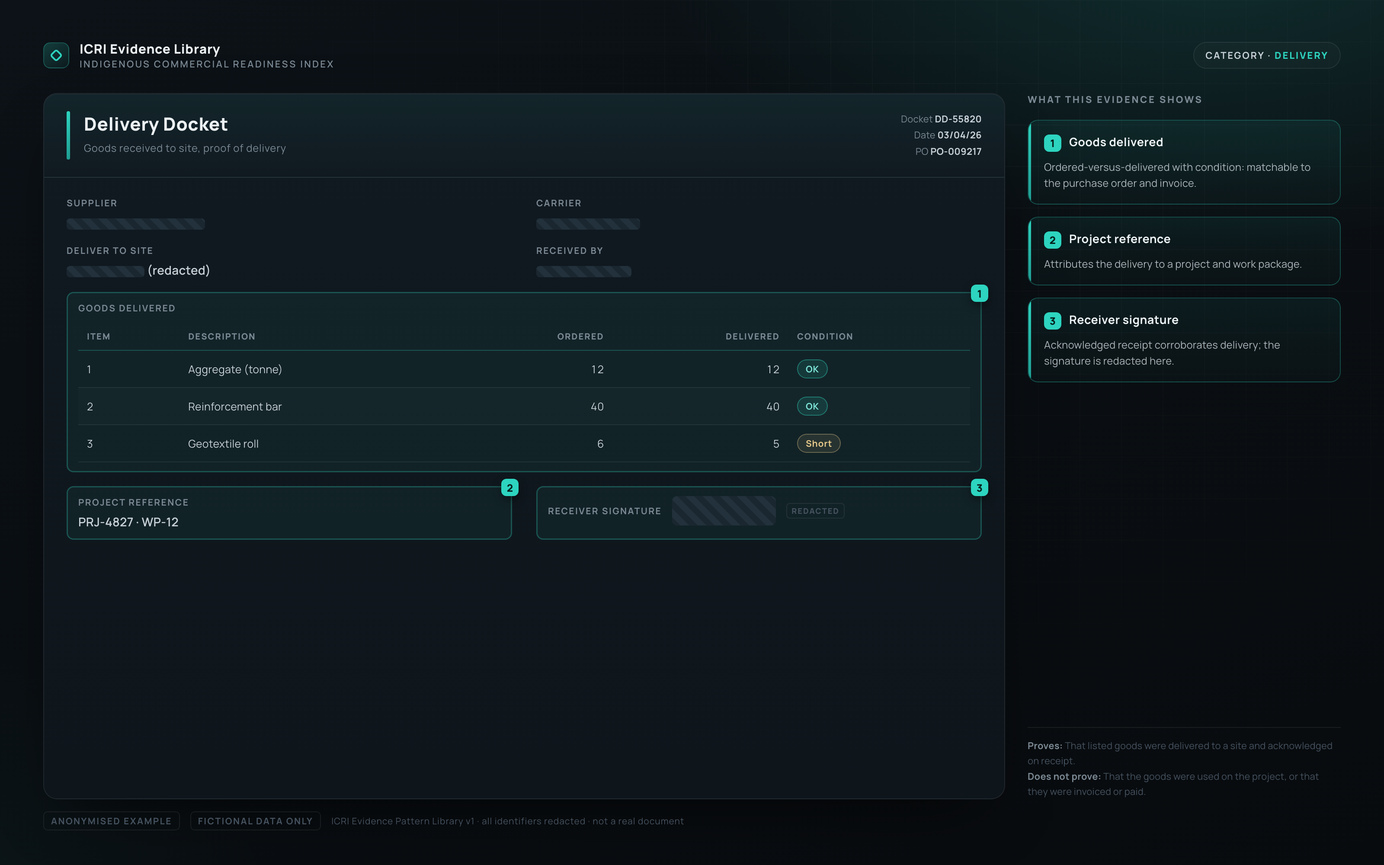Click the Delivered column header
The width and height of the screenshot is (1384, 865).
click(x=752, y=336)
